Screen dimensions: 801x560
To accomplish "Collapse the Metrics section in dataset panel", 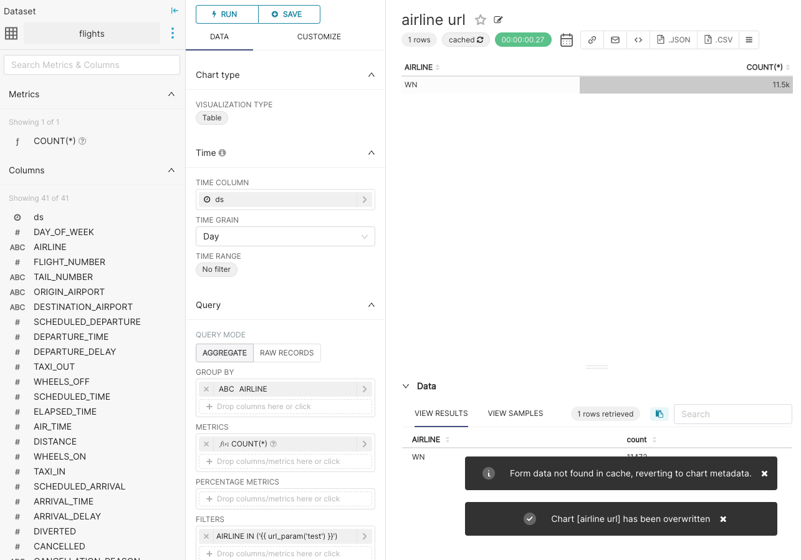I will point(171,94).
